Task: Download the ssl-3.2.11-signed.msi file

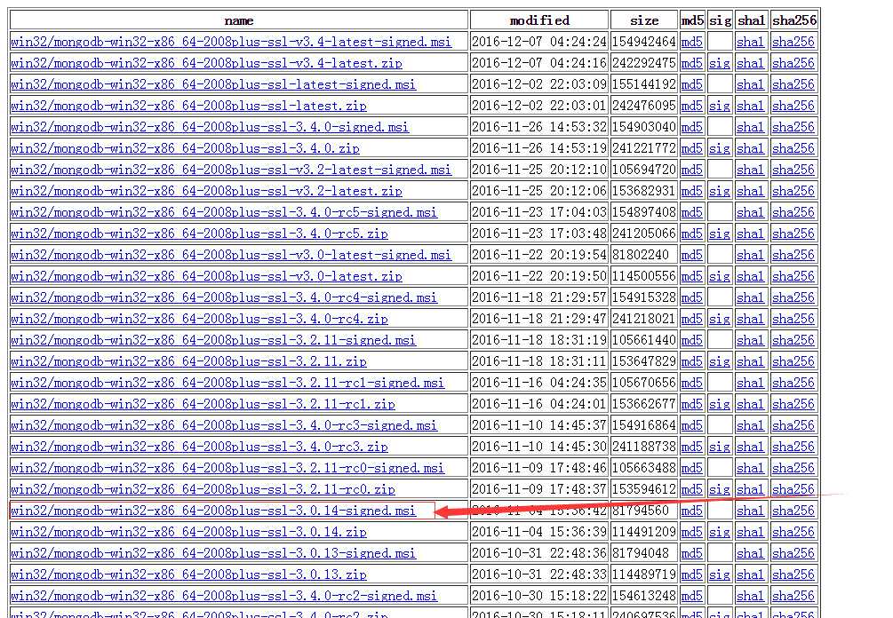Action: pyautogui.click(x=213, y=340)
